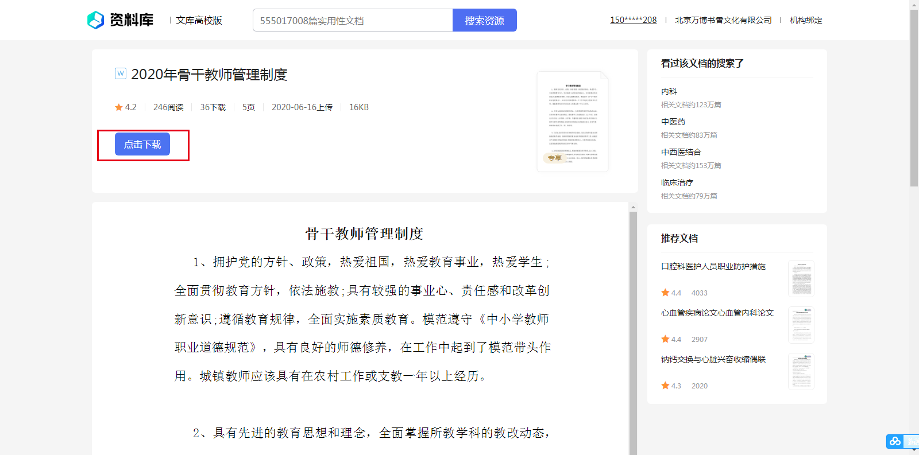Select 机构绑定 in the top navigation
This screenshot has width=919, height=455.
(806, 20)
